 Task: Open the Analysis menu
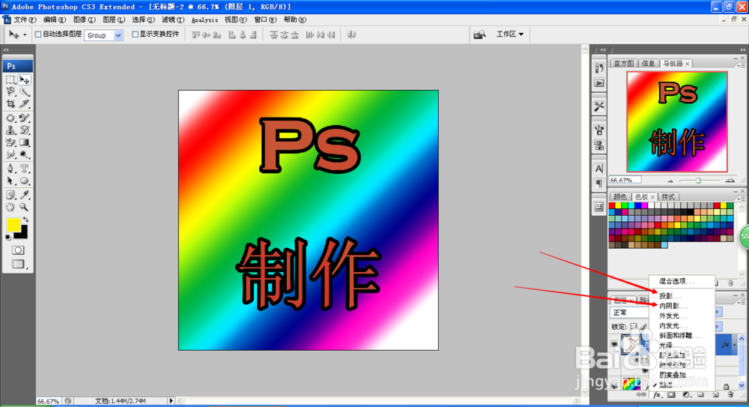click(x=204, y=19)
